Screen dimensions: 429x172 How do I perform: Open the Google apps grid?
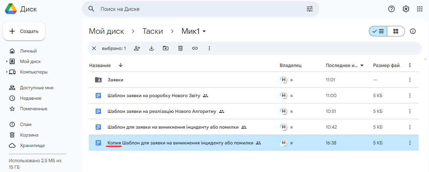pos(420,9)
